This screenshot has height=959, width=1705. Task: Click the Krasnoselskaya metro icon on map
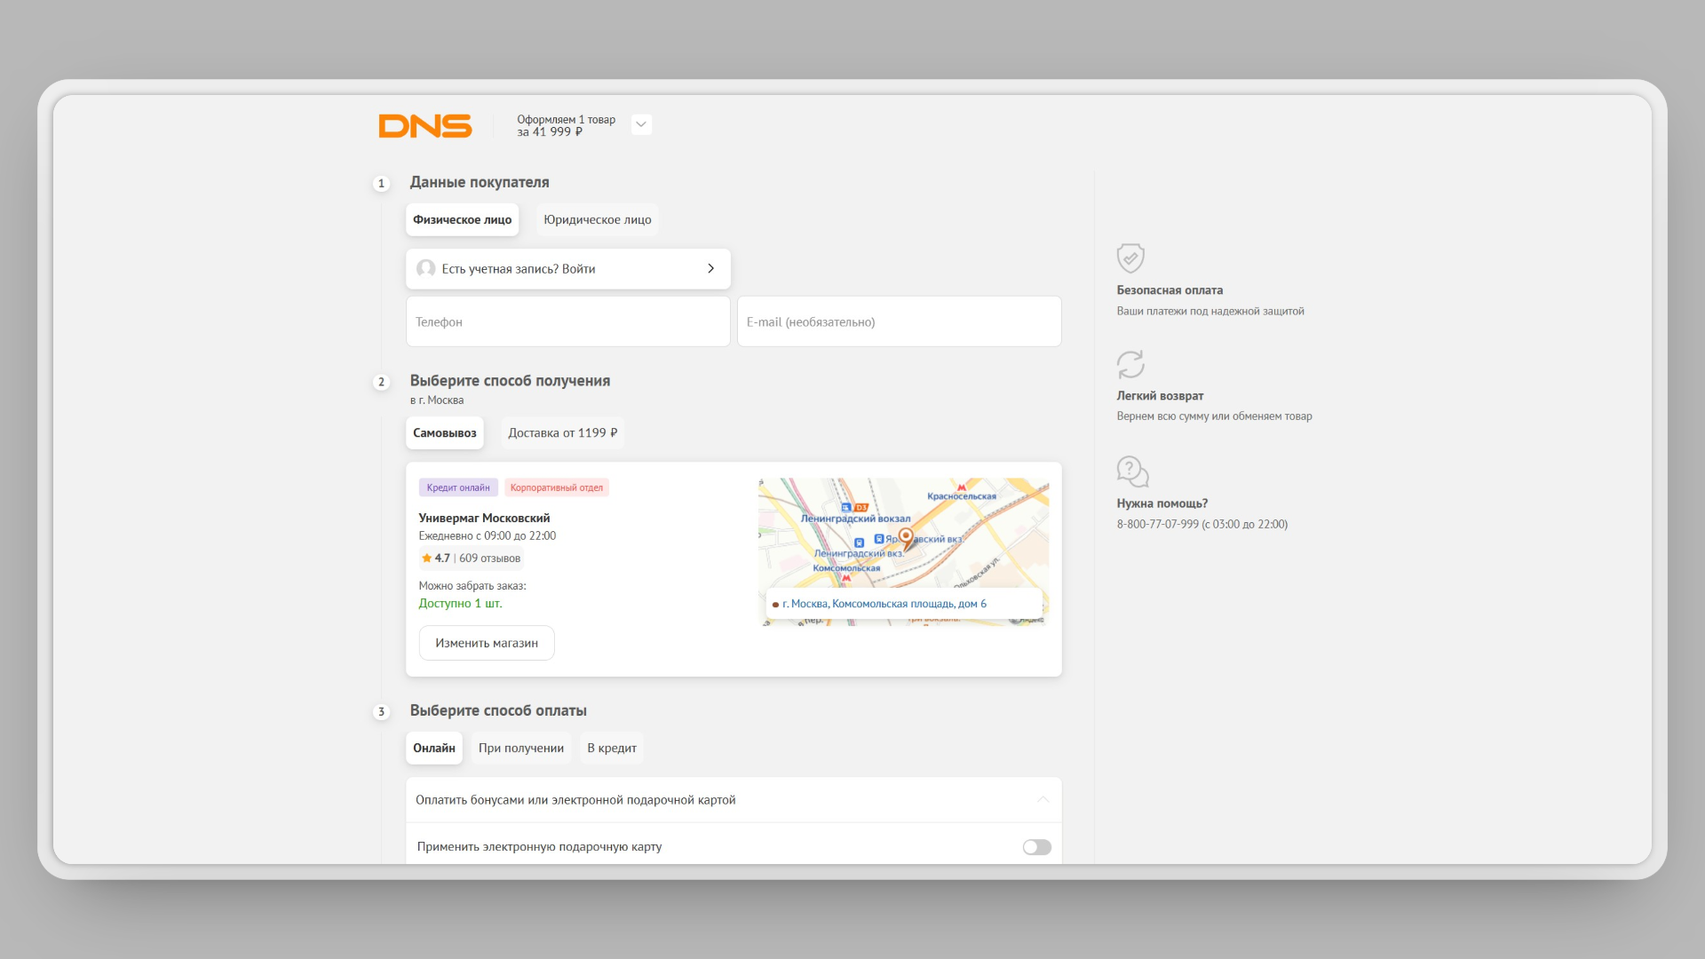[x=961, y=487]
